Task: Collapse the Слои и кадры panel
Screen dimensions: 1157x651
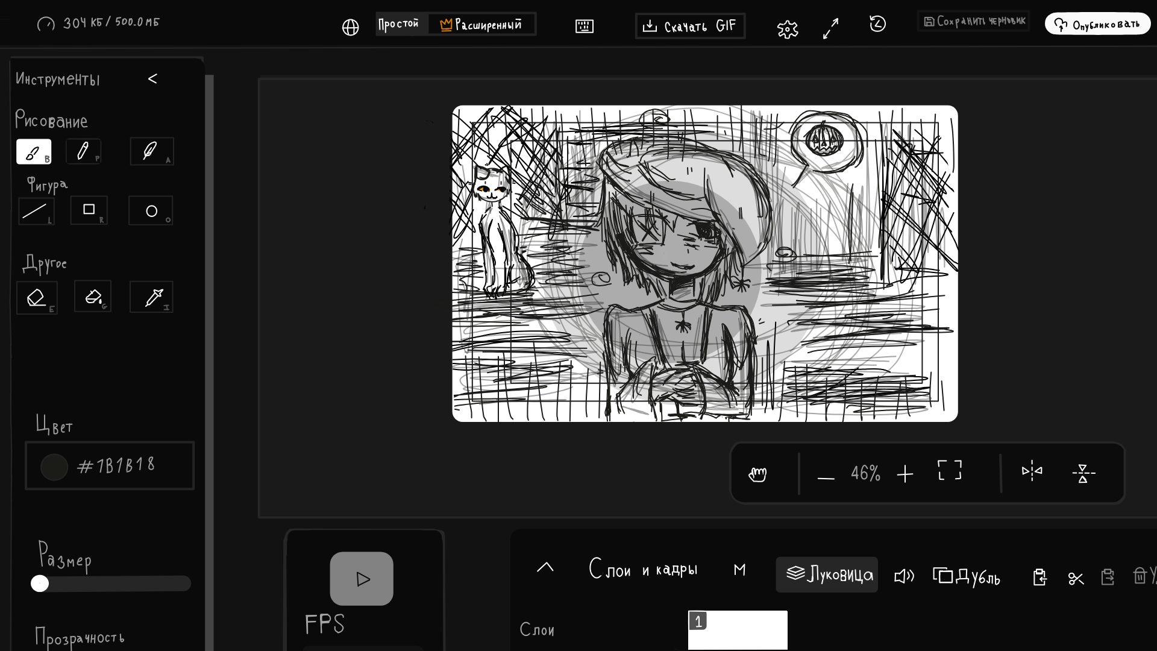Action: point(545,567)
